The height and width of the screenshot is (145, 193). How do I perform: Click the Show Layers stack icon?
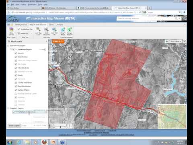coord(11,29)
